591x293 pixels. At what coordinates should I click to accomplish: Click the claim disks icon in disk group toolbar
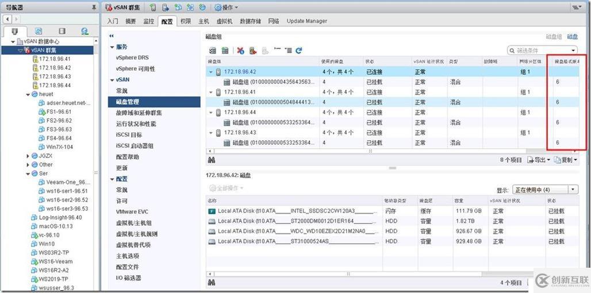213,51
